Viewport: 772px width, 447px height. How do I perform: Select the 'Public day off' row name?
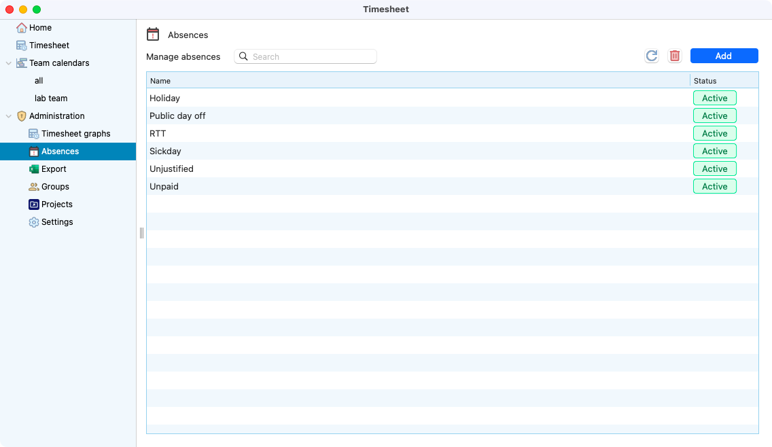coord(177,116)
